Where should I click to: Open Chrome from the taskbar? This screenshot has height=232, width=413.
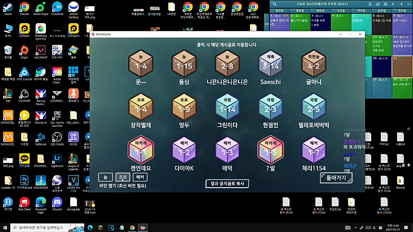click(132, 227)
